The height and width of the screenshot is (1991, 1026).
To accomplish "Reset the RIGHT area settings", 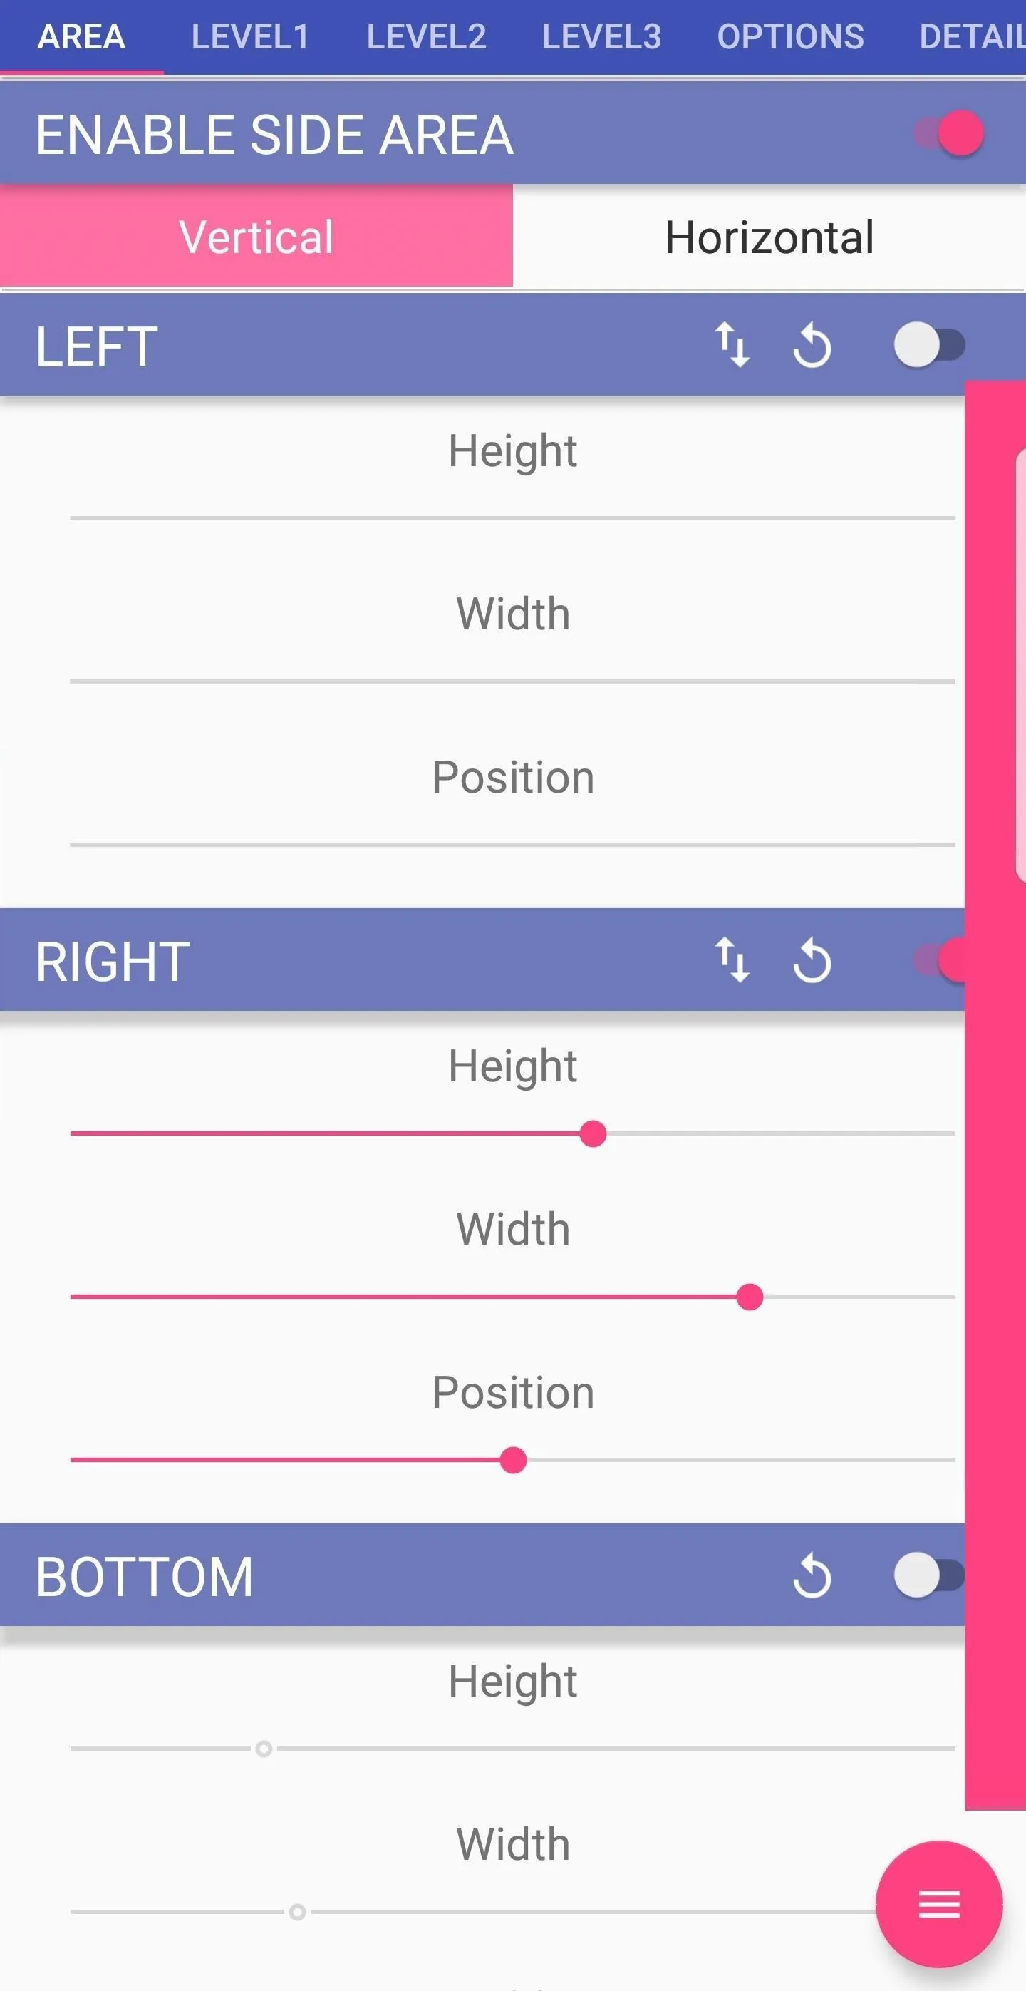I will (812, 960).
